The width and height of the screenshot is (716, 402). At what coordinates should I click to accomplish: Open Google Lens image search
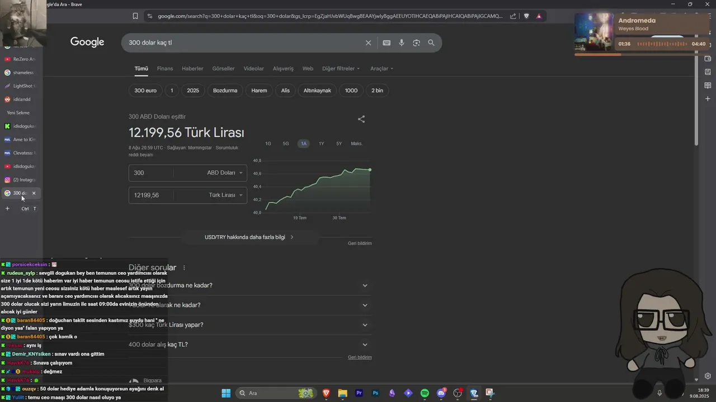click(x=416, y=43)
